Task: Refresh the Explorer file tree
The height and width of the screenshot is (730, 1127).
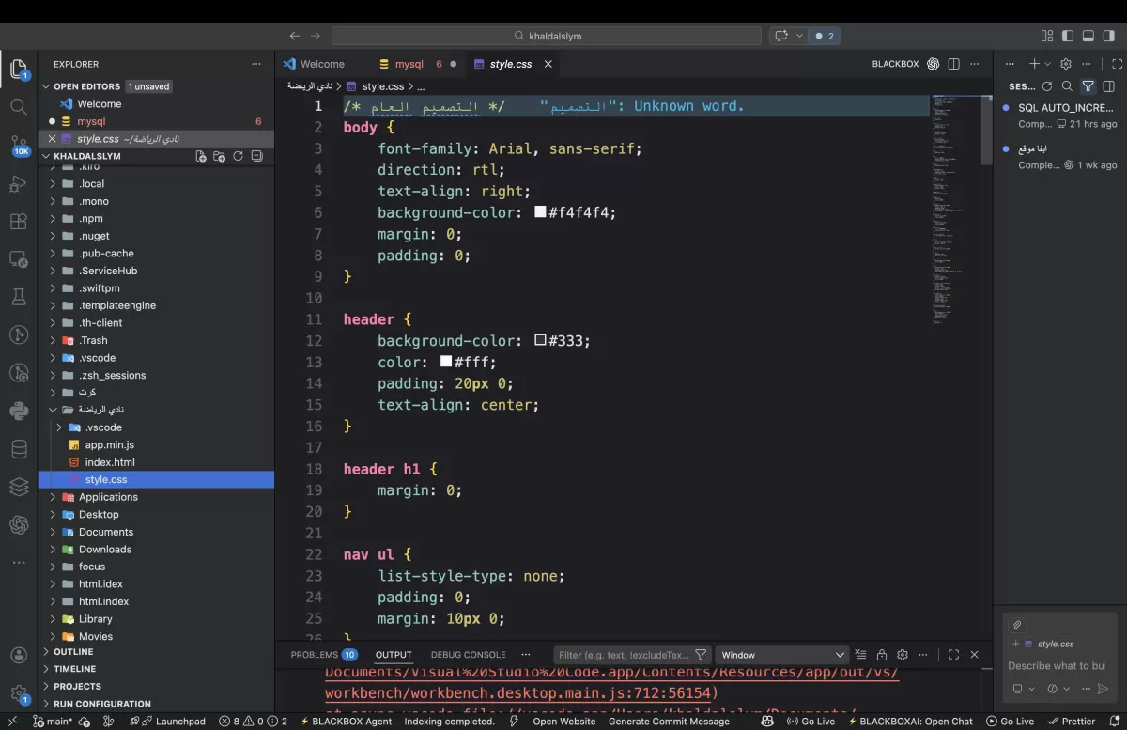Action: point(240,157)
